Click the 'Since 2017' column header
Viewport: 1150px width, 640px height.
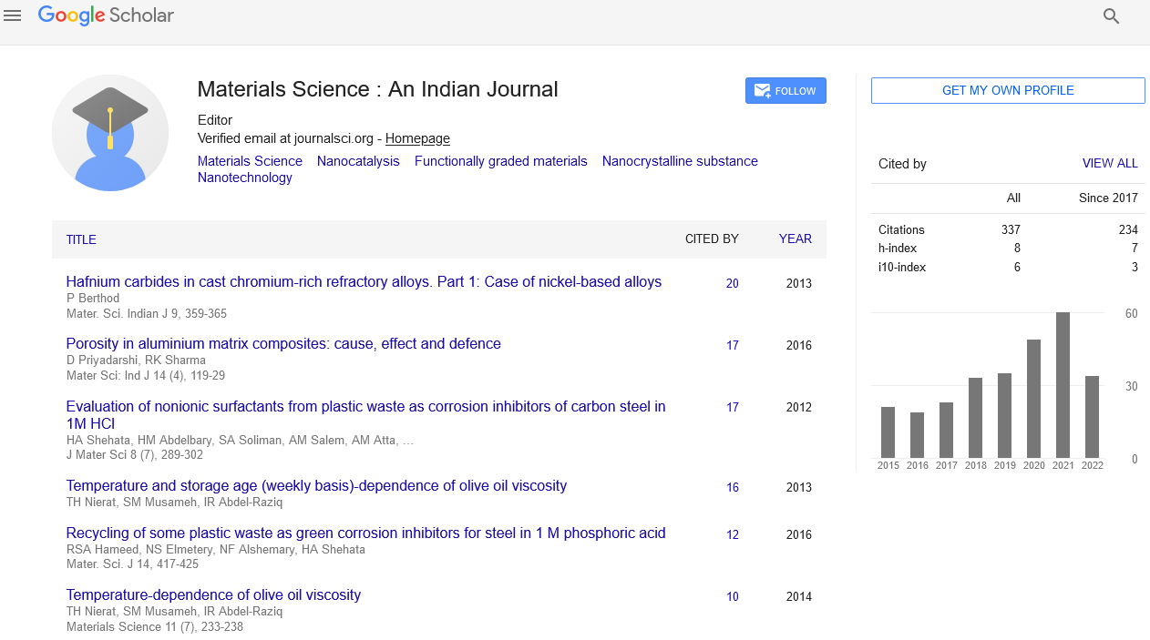(1108, 198)
